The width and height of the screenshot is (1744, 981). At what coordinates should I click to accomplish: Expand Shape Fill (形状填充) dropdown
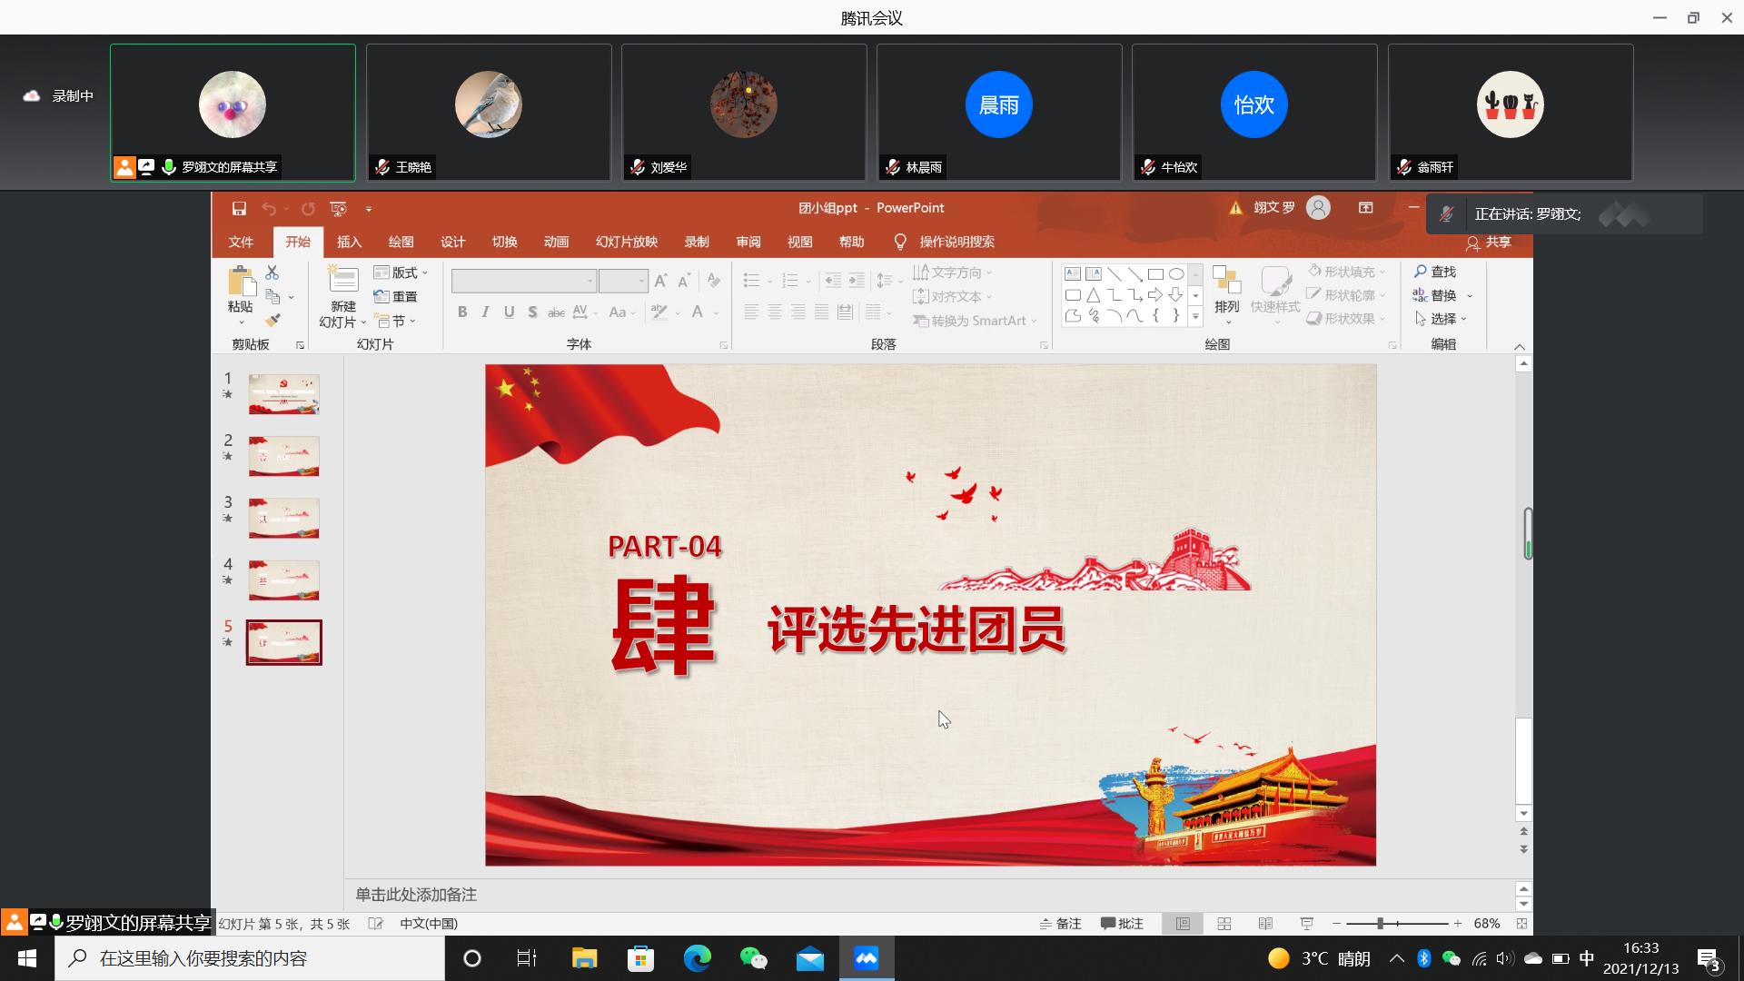(x=1346, y=272)
